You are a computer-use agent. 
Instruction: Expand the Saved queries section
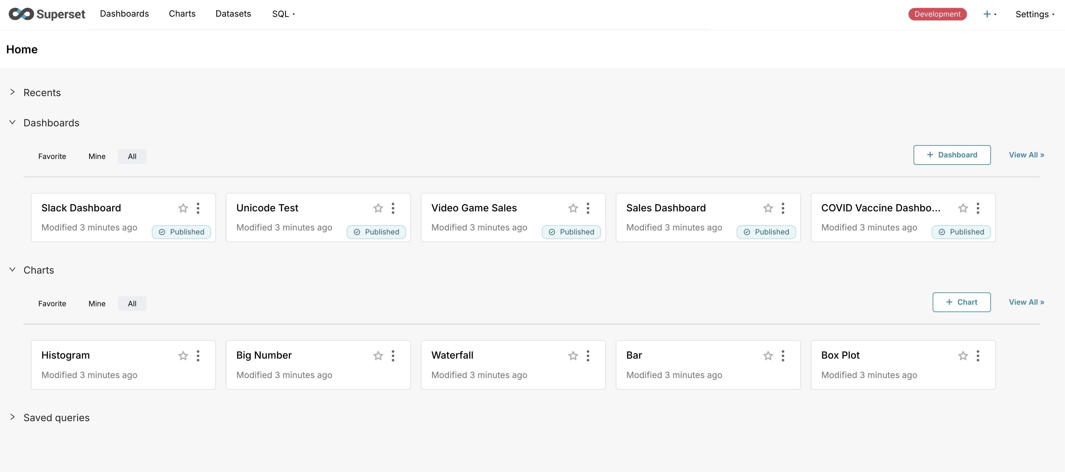pyautogui.click(x=12, y=417)
